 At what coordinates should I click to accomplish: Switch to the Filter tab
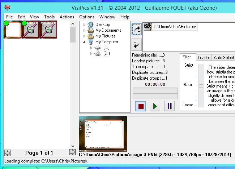(187, 57)
